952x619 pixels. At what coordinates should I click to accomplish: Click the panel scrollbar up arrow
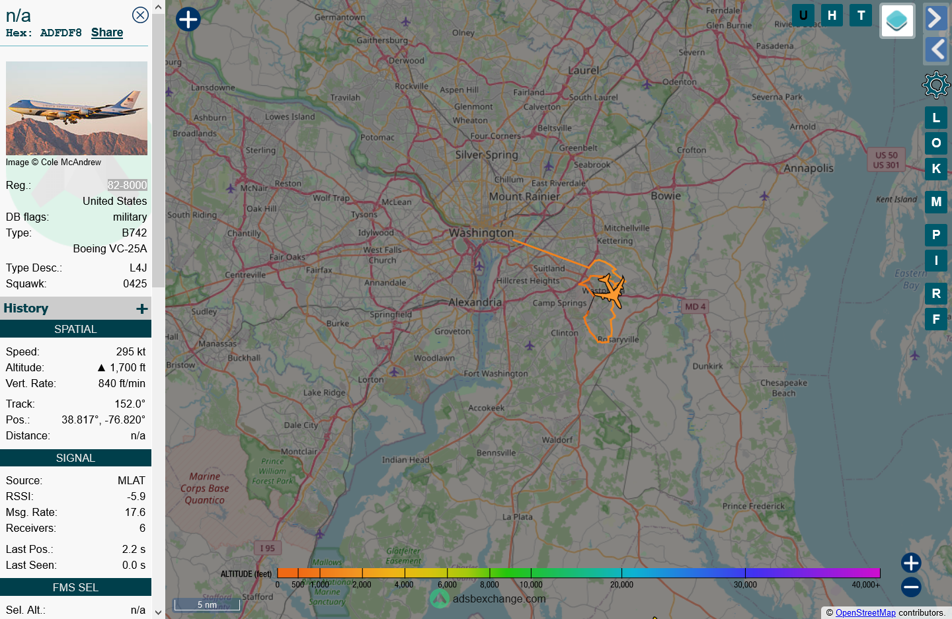(x=158, y=7)
